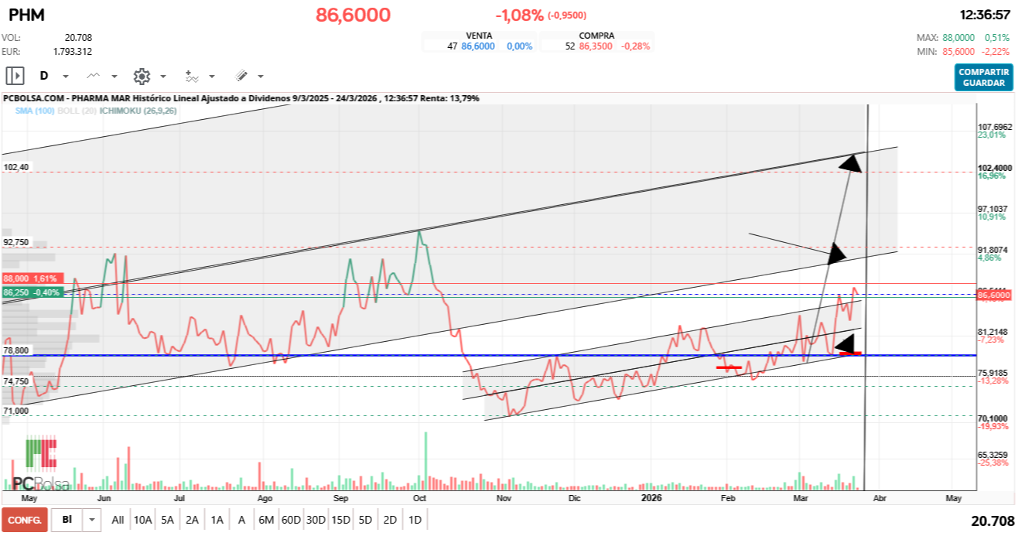The width and height of the screenshot is (1025, 536).
Task: Switch to the 30D range
Action: click(316, 520)
